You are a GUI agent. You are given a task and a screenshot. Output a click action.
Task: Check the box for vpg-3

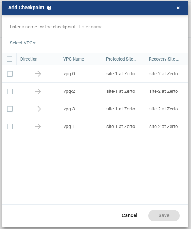click(10, 109)
